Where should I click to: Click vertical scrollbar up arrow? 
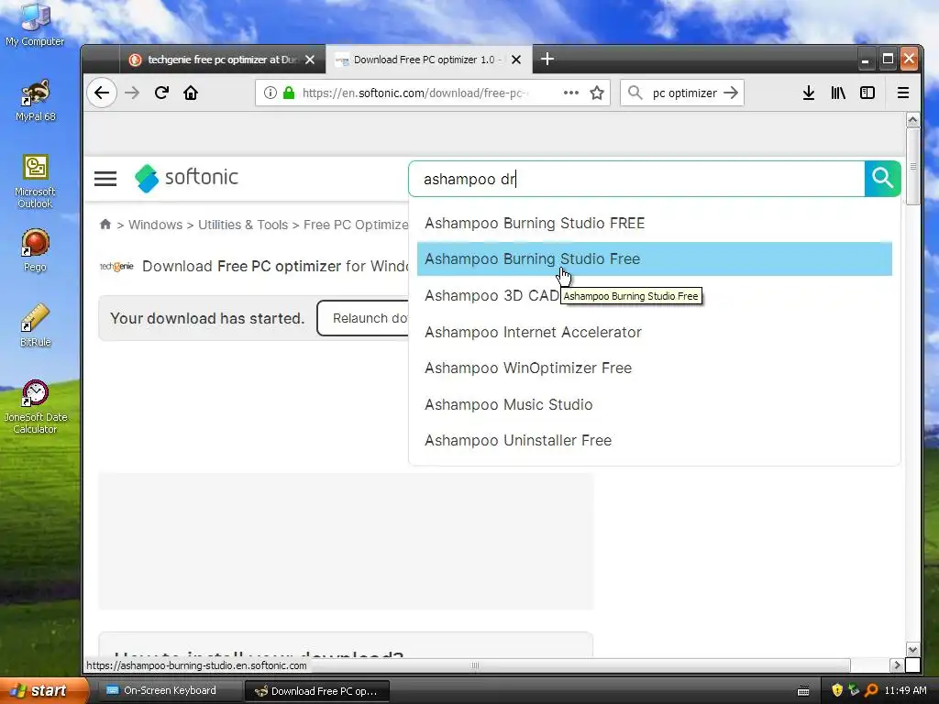click(x=912, y=120)
